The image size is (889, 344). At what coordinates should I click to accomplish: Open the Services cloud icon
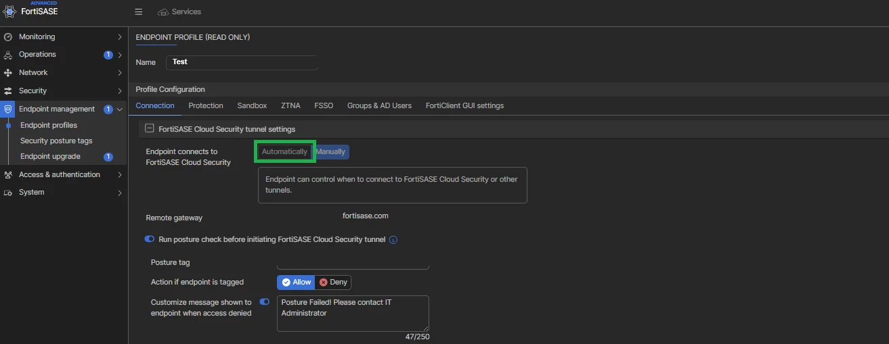tap(162, 12)
